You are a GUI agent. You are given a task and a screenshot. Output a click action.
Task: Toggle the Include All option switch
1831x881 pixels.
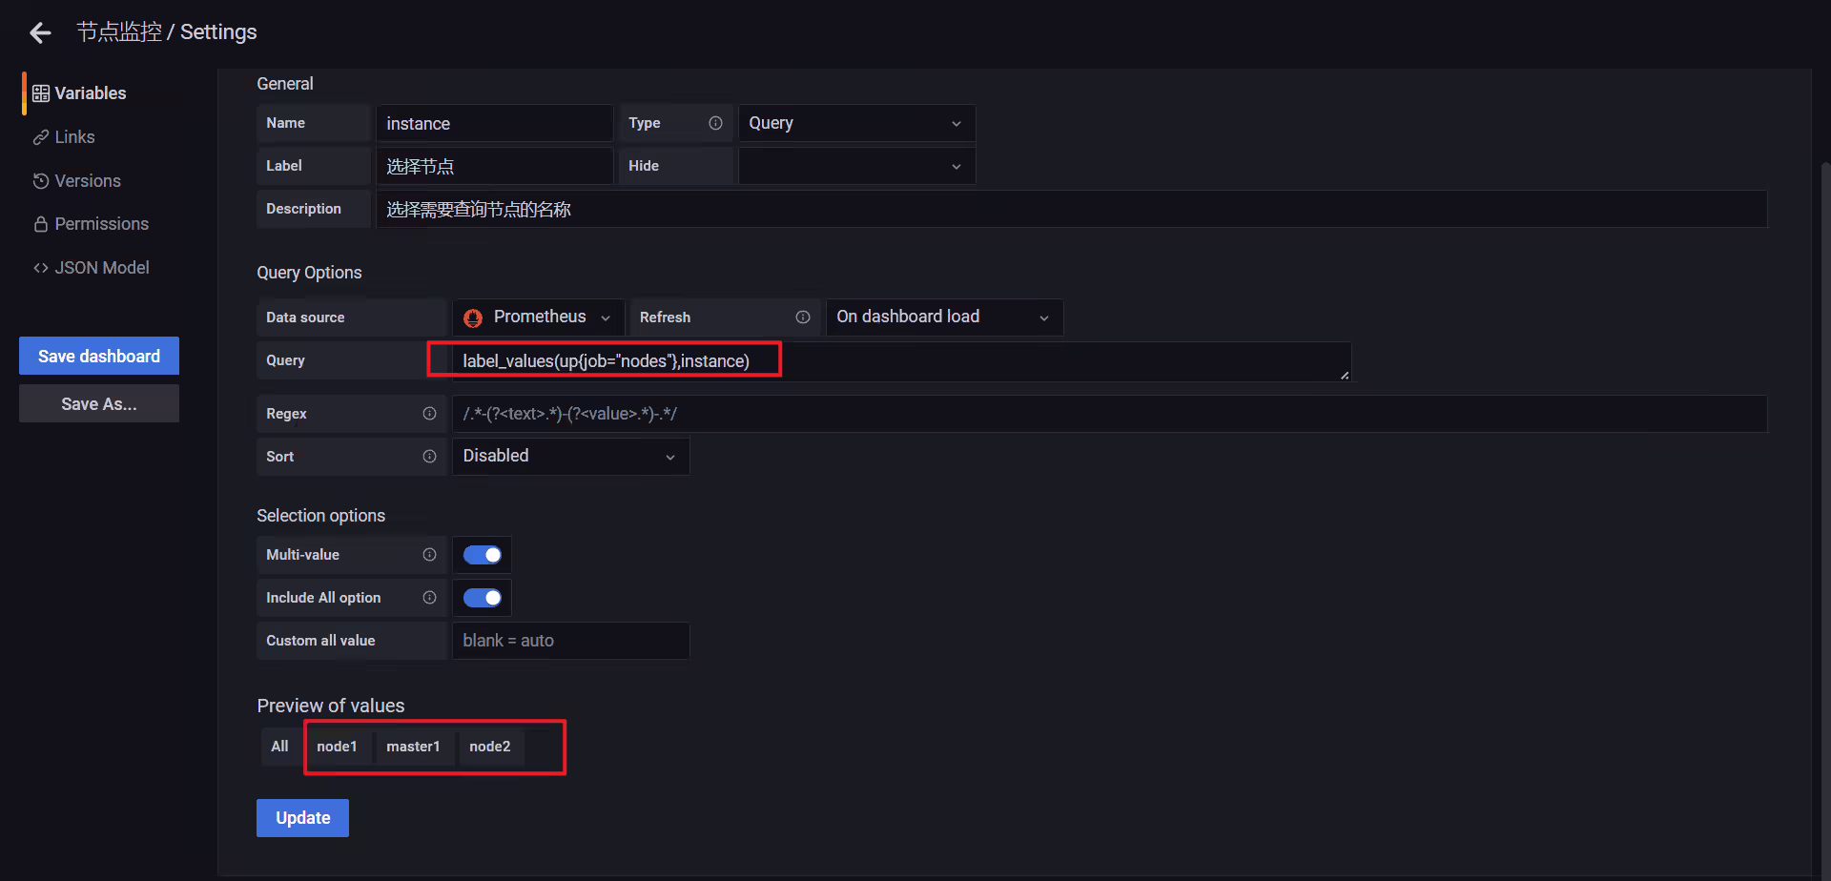(483, 598)
